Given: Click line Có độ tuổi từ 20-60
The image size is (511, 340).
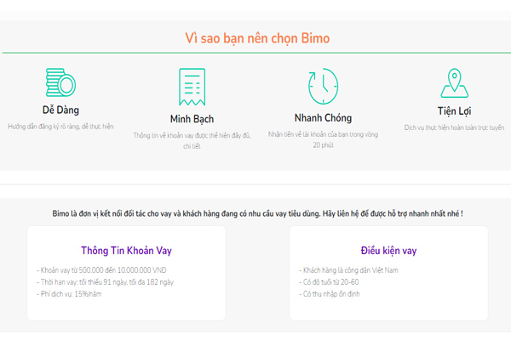Looking at the screenshot, I should pyautogui.click(x=329, y=282).
